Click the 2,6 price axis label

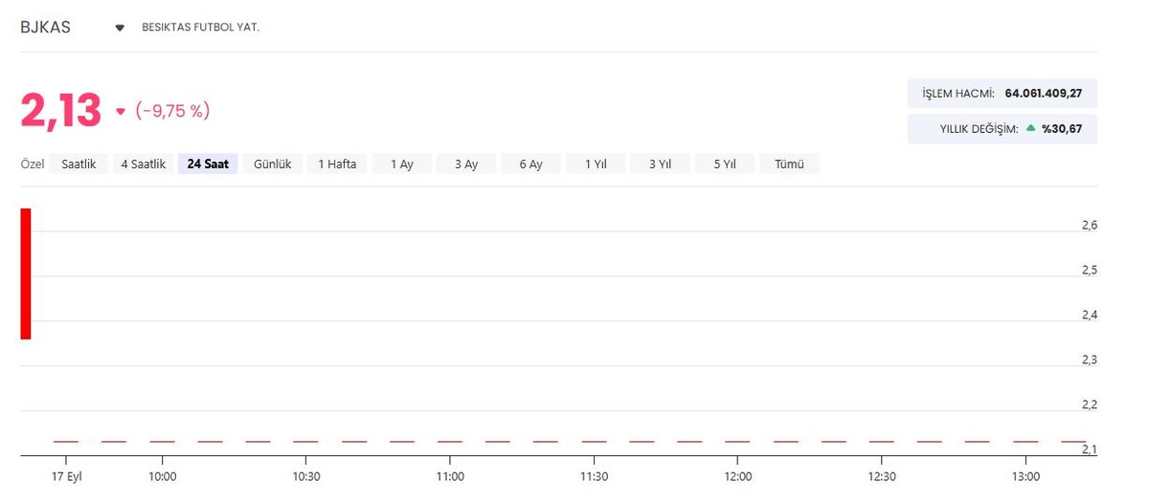click(1090, 226)
